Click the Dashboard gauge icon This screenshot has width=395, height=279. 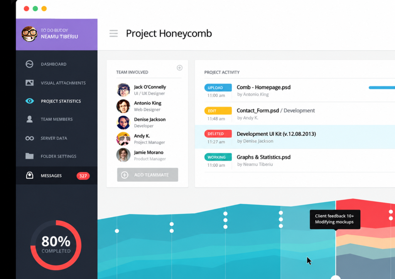pos(29,64)
